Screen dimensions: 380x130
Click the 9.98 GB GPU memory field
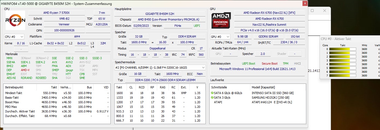[x=243, y=36]
